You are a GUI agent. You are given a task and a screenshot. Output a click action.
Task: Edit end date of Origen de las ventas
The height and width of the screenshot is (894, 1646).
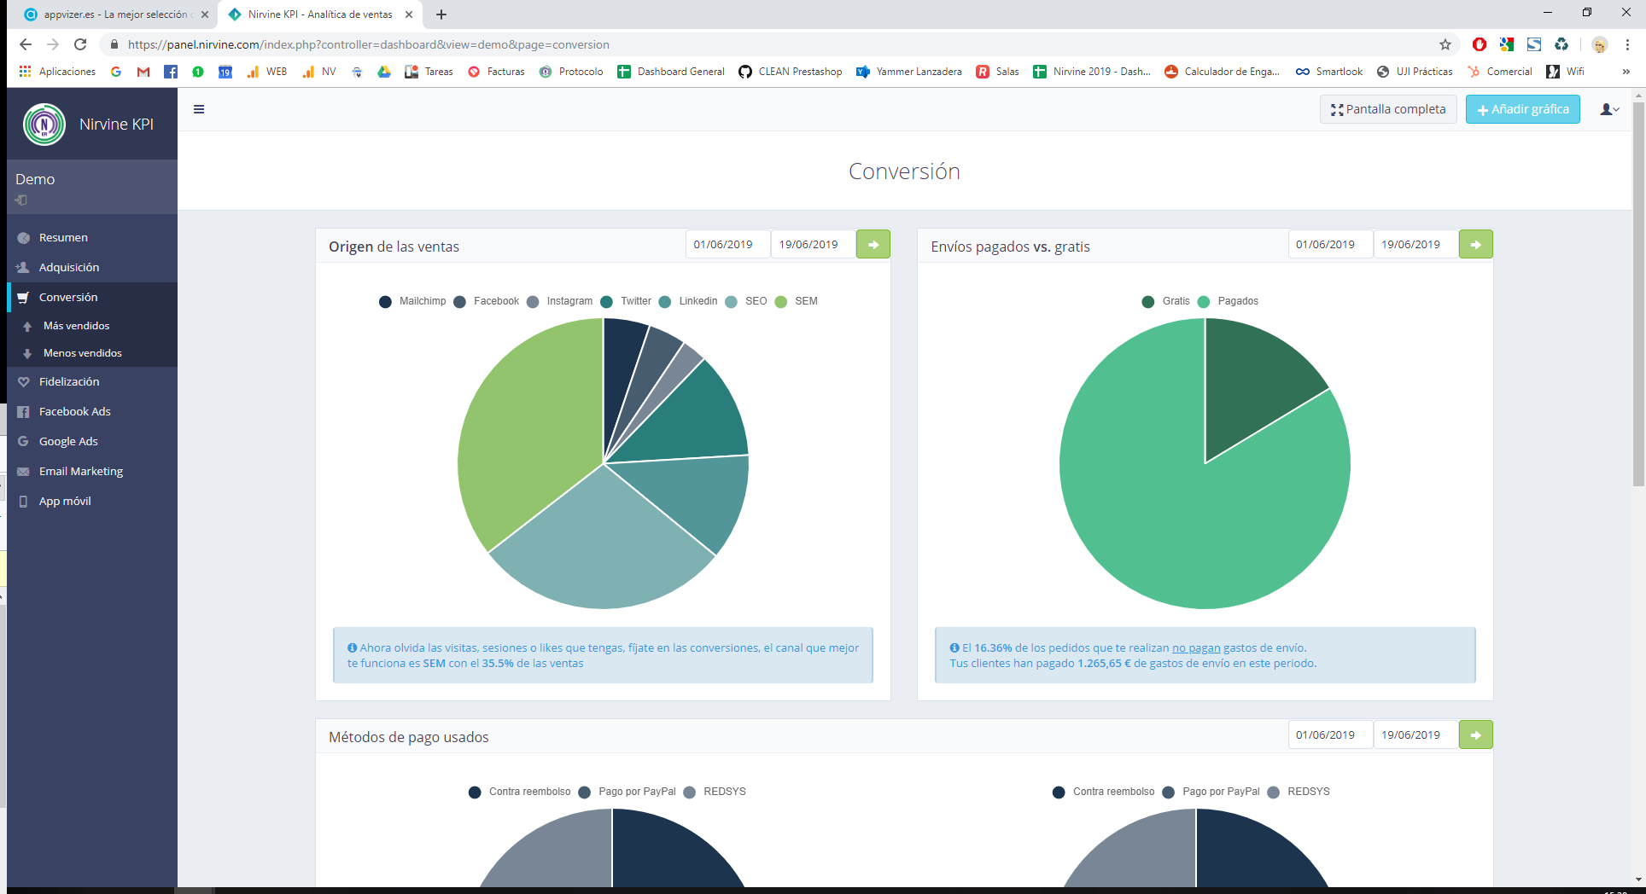tap(814, 244)
